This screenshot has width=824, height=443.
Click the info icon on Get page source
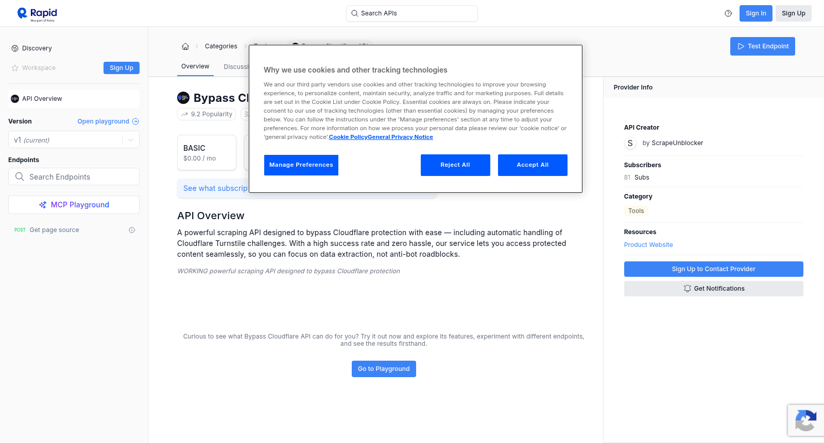[x=132, y=230]
